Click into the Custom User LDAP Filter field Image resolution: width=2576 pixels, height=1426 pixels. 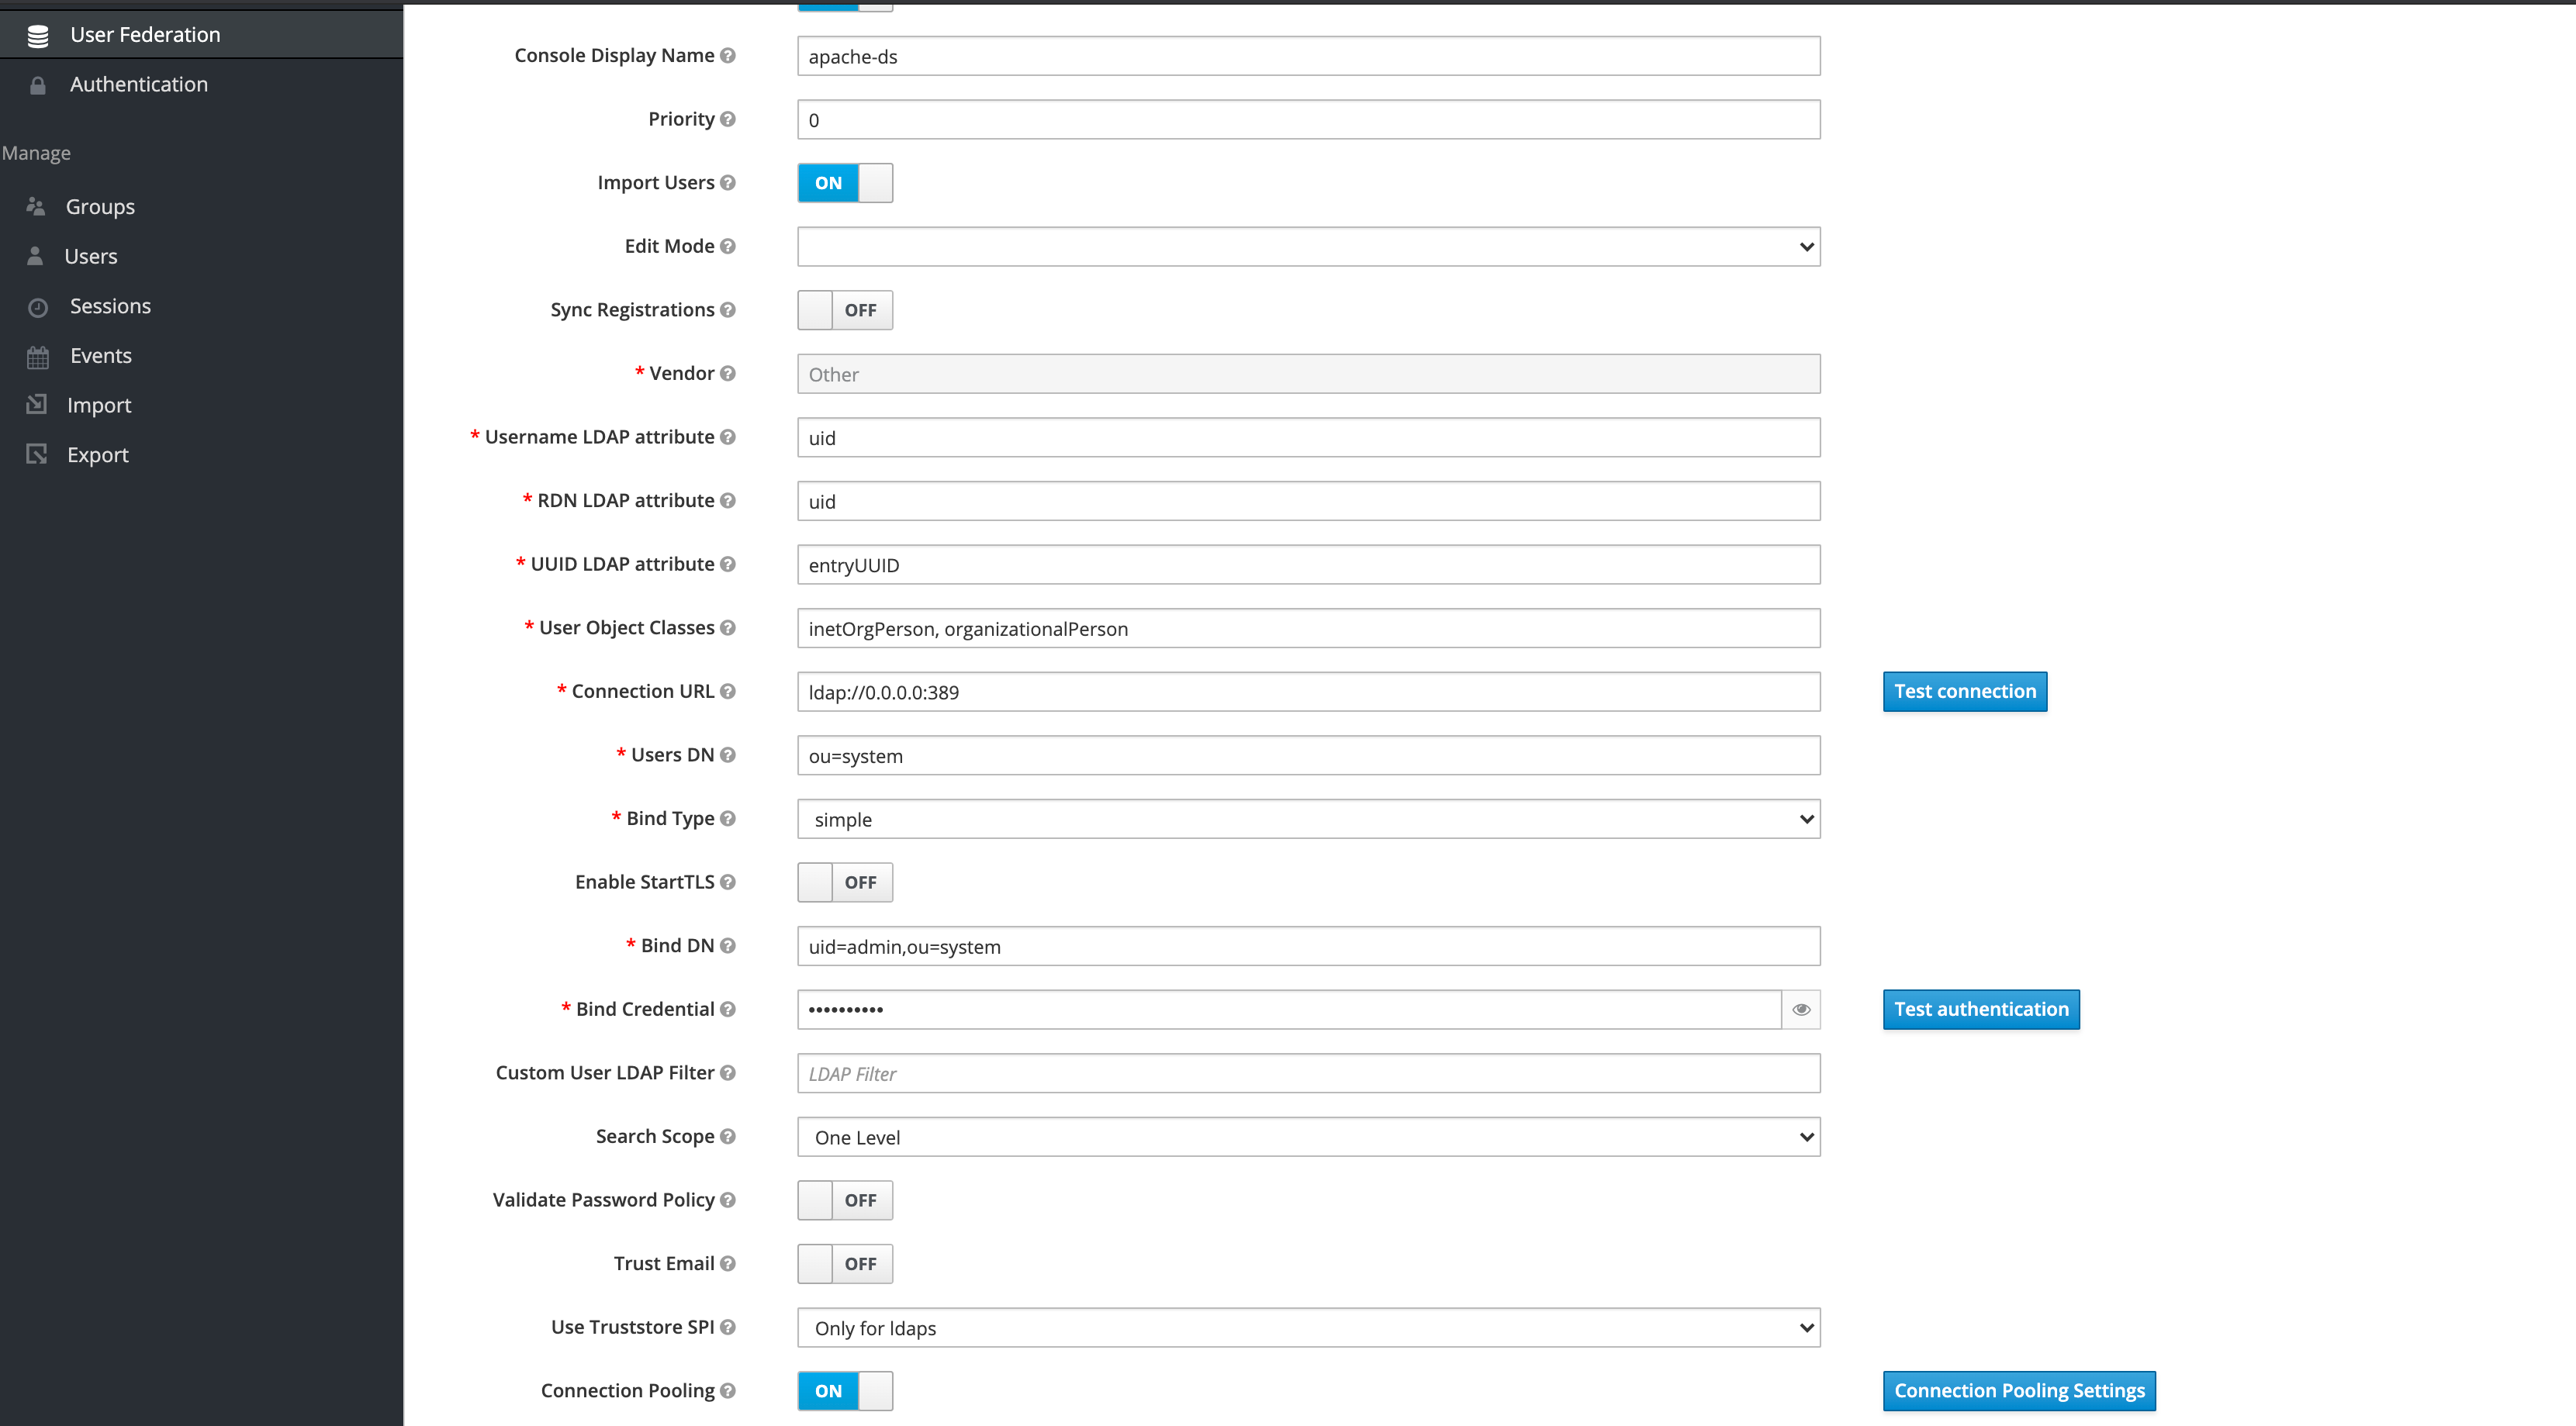1308,1073
